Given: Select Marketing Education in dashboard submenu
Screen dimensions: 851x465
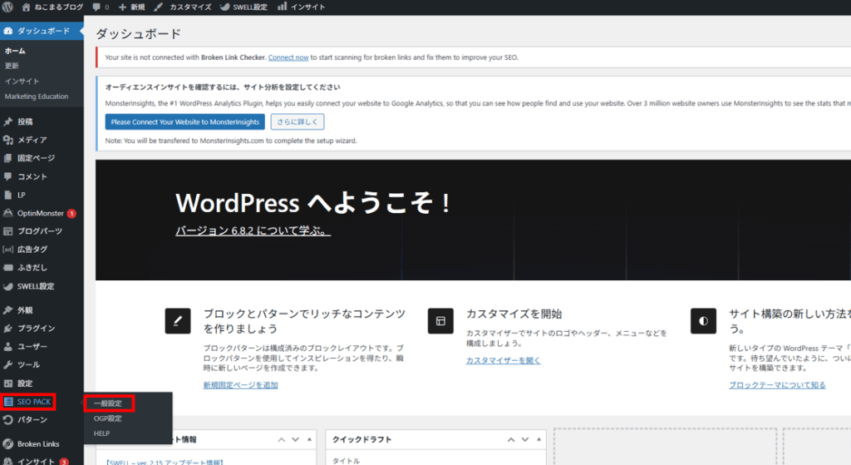Looking at the screenshot, I should click(37, 96).
